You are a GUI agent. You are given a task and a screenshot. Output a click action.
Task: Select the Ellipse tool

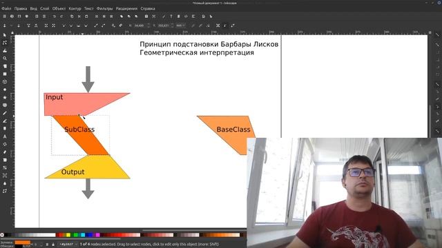(x=5, y=90)
